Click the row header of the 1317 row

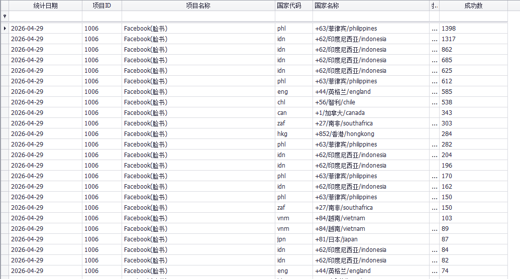pyautogui.click(x=5, y=39)
